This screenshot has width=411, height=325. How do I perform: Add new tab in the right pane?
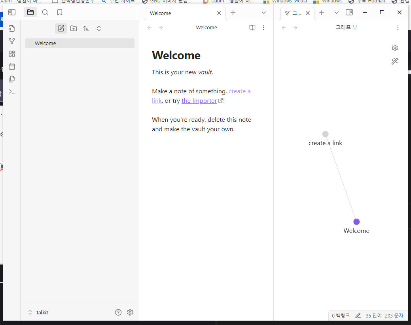point(322,13)
